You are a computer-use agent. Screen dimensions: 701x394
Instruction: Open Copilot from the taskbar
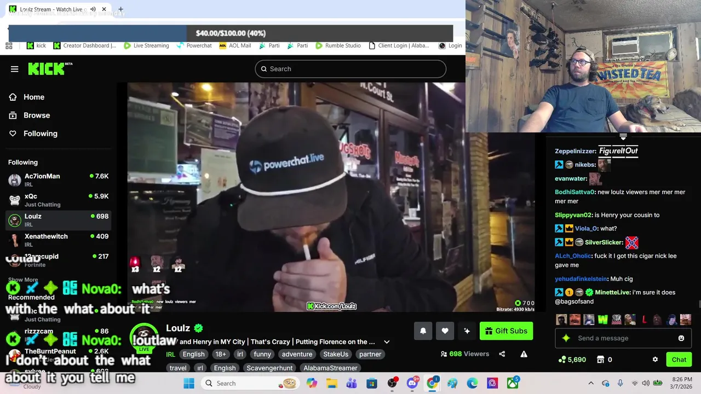[x=312, y=383]
